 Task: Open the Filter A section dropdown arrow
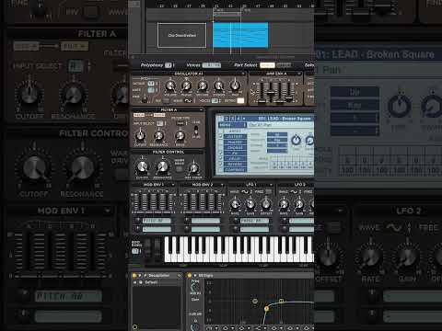pos(202,109)
